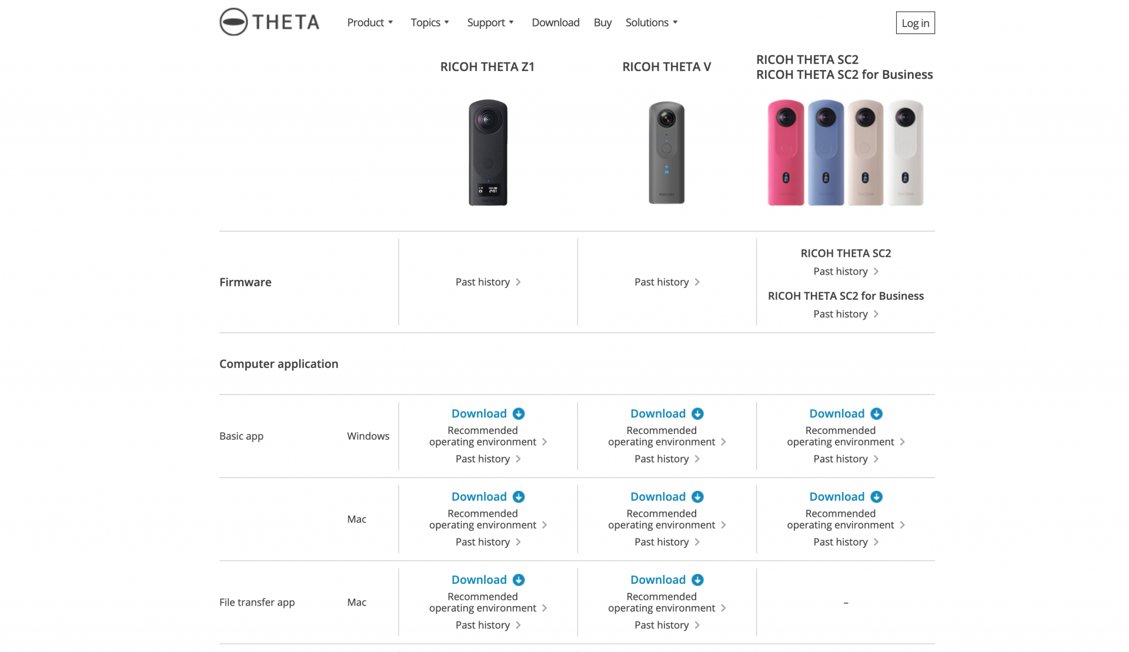Click the Log in button

tap(915, 23)
